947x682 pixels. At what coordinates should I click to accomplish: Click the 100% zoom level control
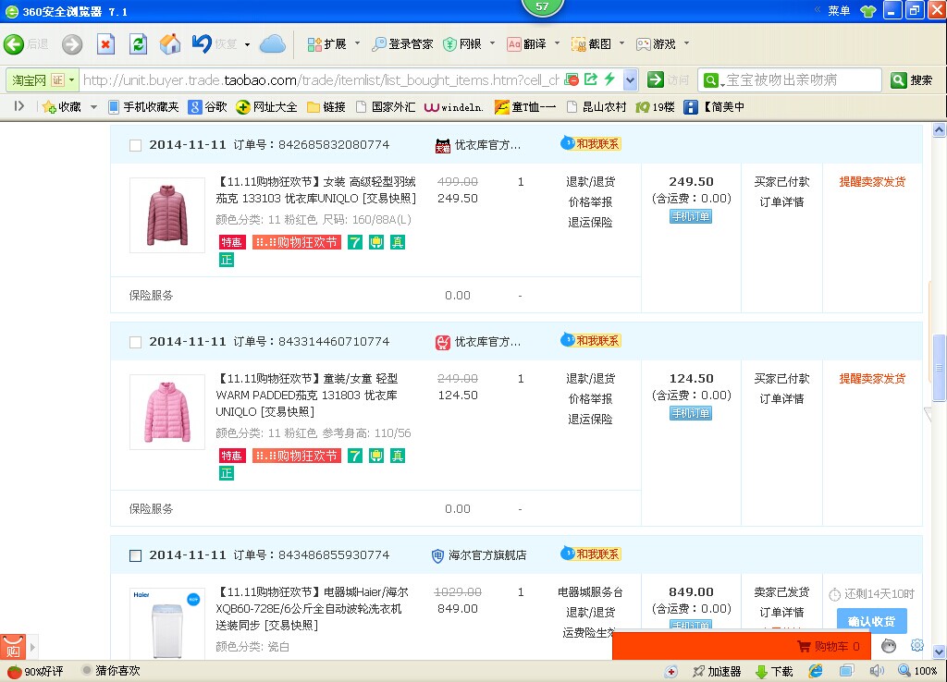pyautogui.click(x=918, y=671)
